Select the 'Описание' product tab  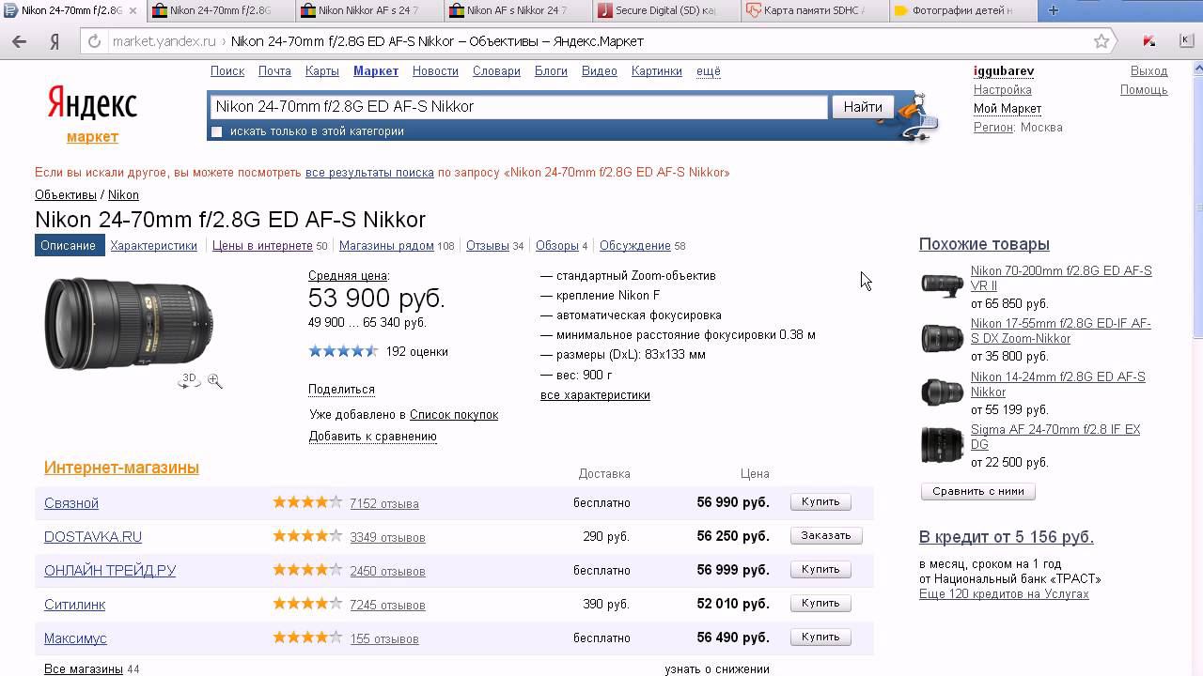pos(69,246)
